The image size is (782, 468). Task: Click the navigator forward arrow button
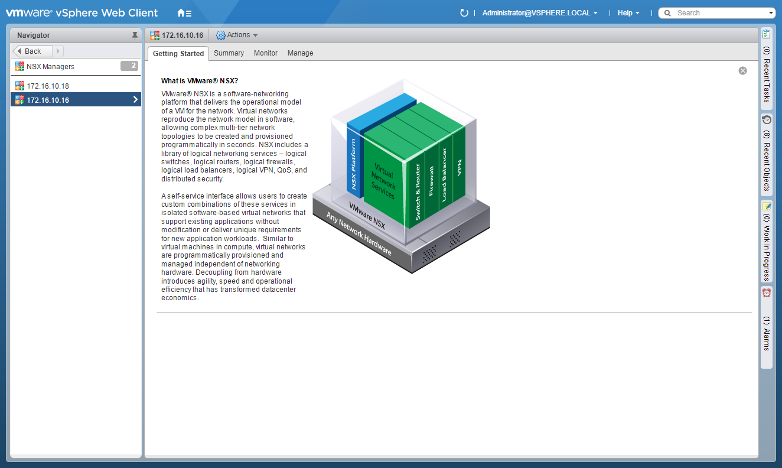point(58,51)
